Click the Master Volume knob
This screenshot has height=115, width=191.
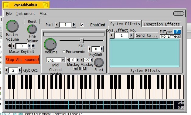click(12, 26)
